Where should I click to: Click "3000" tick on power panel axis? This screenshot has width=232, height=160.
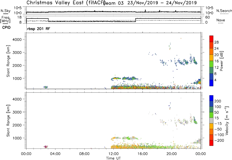point(17,53)
